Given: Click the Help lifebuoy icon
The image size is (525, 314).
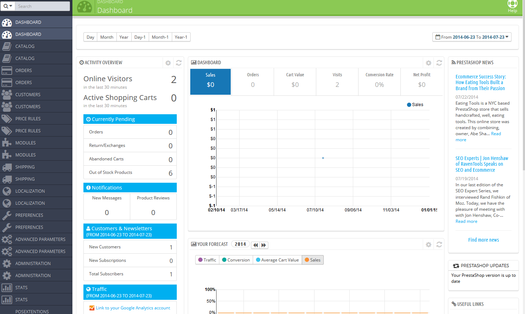Looking at the screenshot, I should [512, 4].
